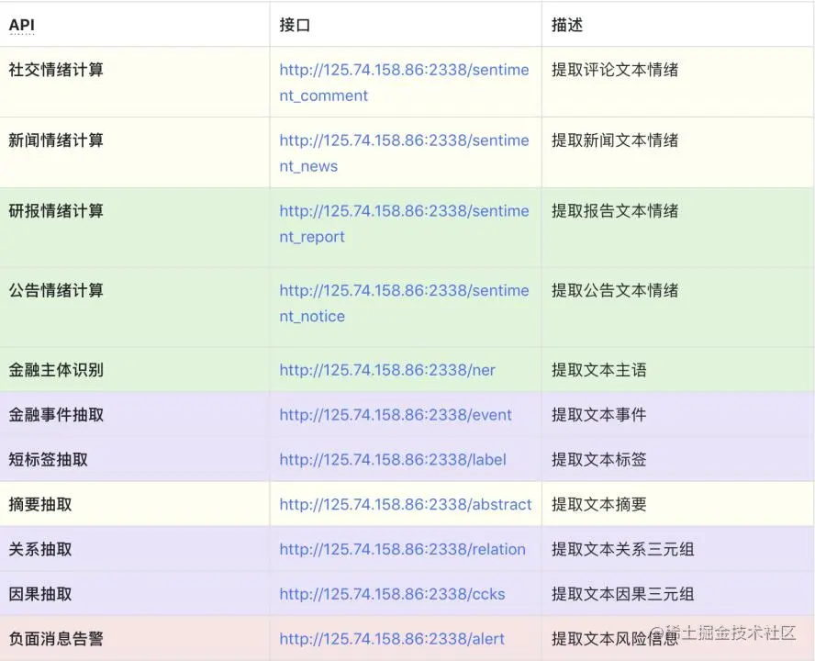Open the /label interface link
Viewport: 815px width, 661px height.
pyautogui.click(x=393, y=459)
